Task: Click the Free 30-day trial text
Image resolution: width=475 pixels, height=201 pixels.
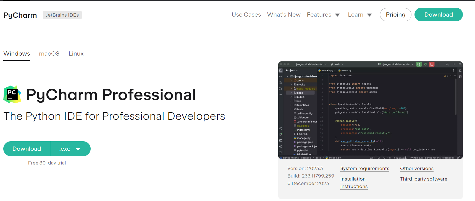Action: pyautogui.click(x=47, y=163)
